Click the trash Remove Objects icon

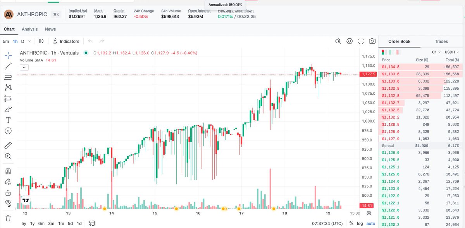pyautogui.click(x=8, y=218)
